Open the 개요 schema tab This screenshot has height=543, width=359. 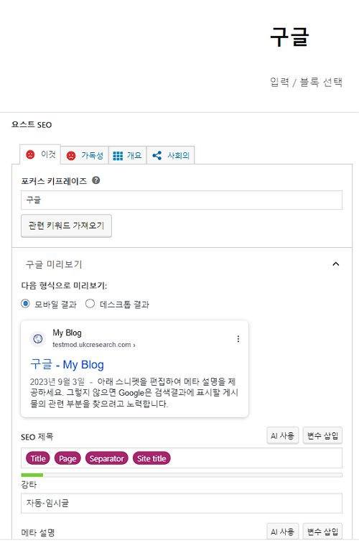tap(127, 155)
